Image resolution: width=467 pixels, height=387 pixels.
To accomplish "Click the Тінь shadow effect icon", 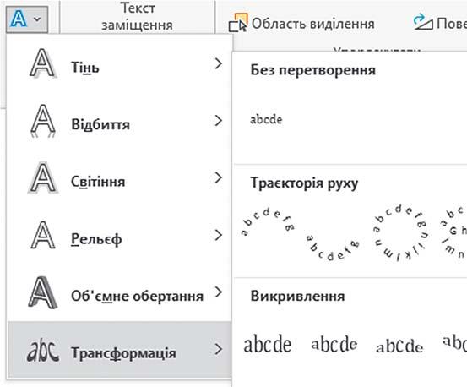I will coord(43,63).
